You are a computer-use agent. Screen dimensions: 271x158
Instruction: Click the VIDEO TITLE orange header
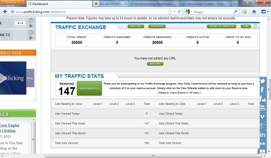(18, 53)
